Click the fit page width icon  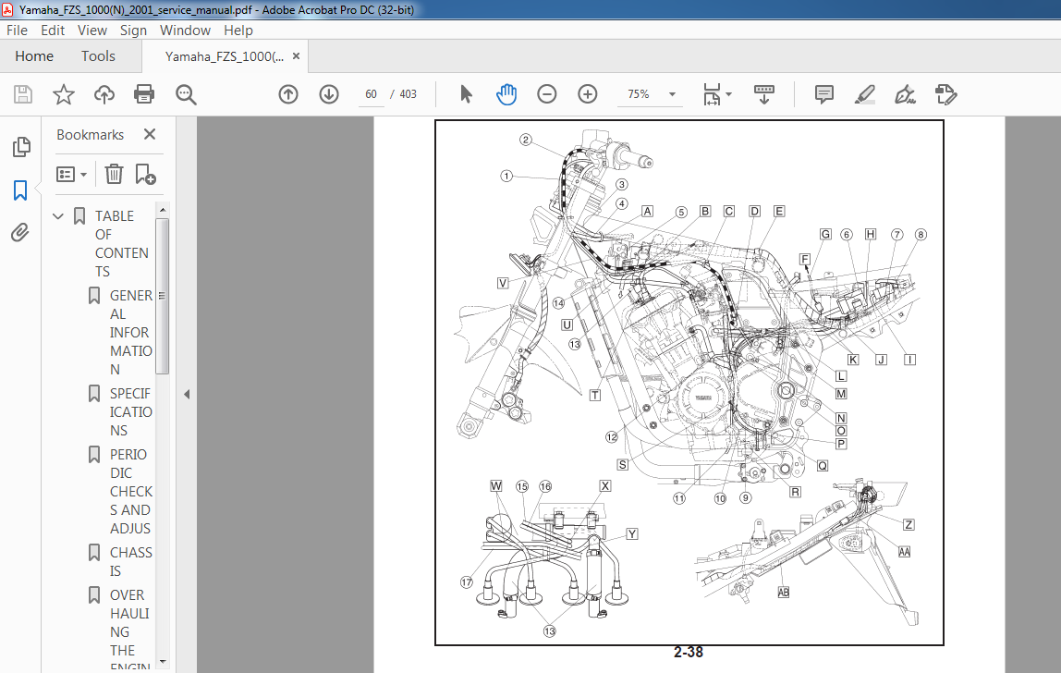(x=712, y=94)
